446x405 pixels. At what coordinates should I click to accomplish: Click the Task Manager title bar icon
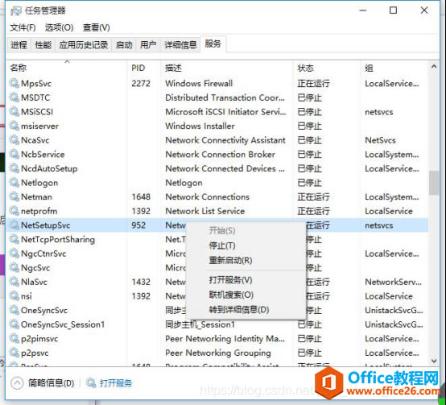15,10
